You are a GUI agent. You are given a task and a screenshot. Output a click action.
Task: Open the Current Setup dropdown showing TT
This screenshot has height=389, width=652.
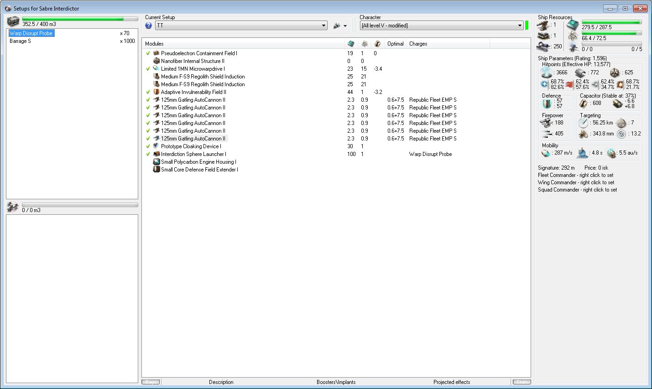[241, 26]
